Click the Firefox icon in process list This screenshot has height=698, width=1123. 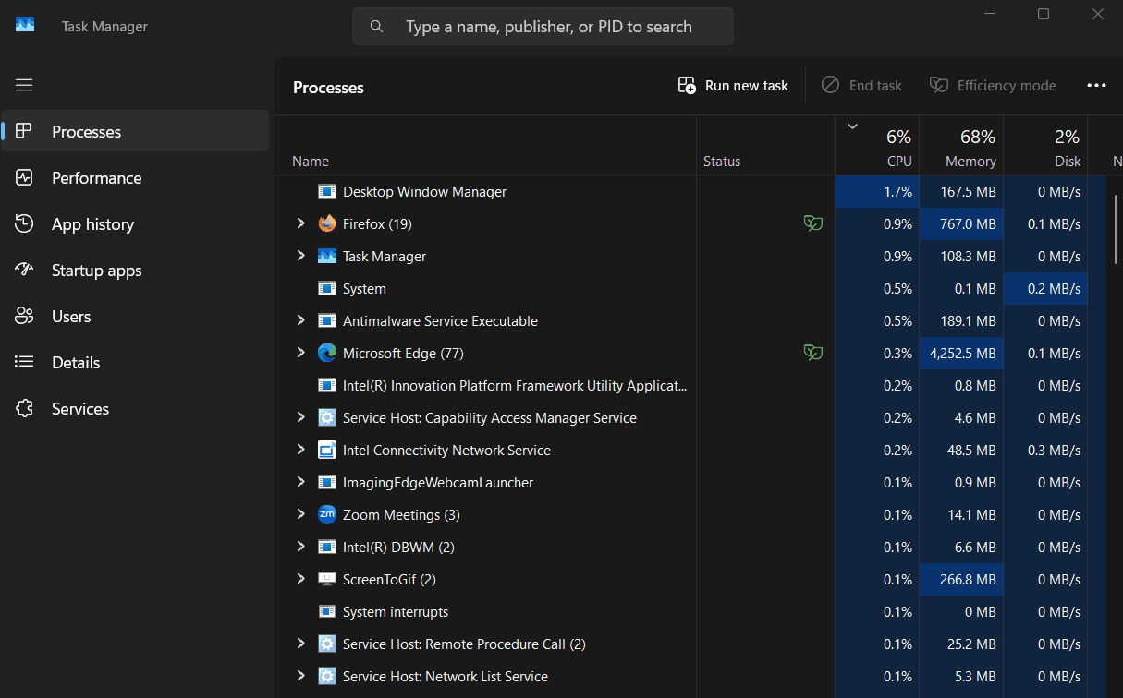[x=327, y=223]
